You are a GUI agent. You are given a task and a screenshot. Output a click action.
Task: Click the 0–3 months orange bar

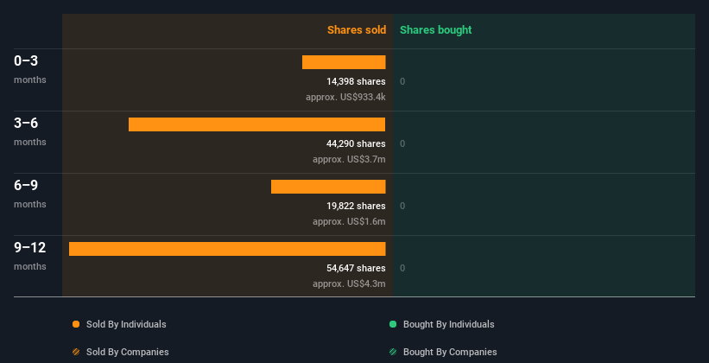(x=344, y=62)
